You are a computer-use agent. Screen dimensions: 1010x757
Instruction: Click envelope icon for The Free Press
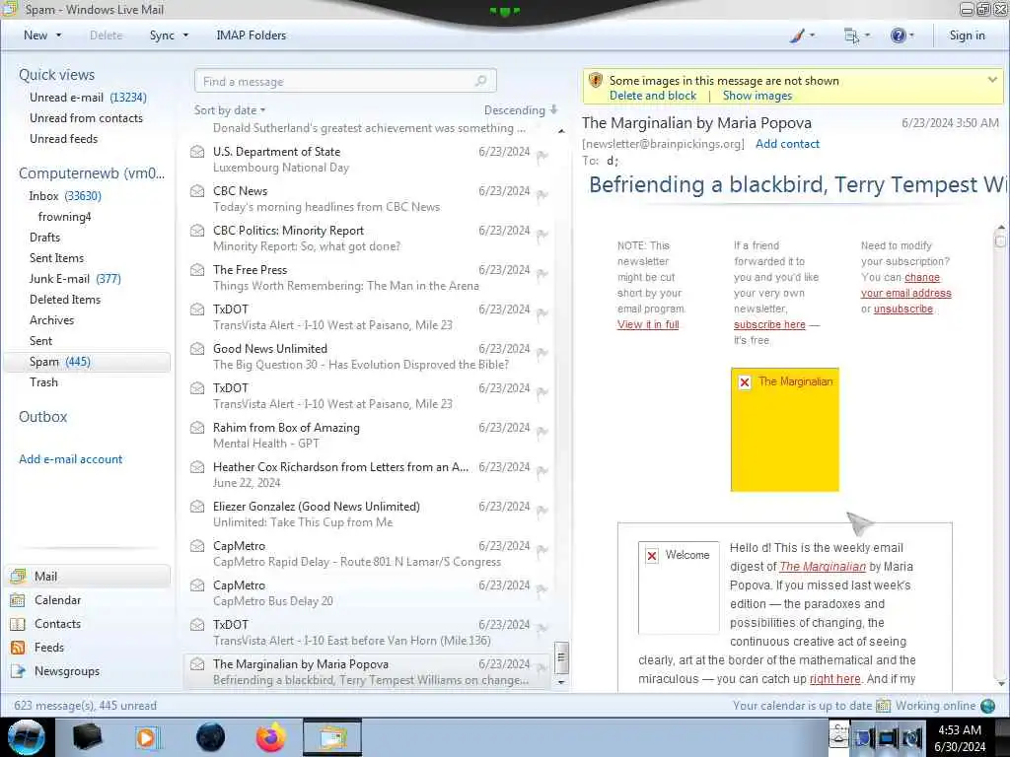(197, 270)
